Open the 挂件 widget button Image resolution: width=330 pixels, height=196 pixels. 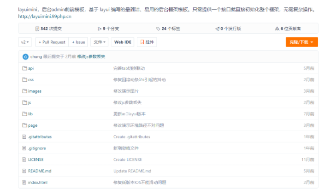pyautogui.click(x=147, y=42)
